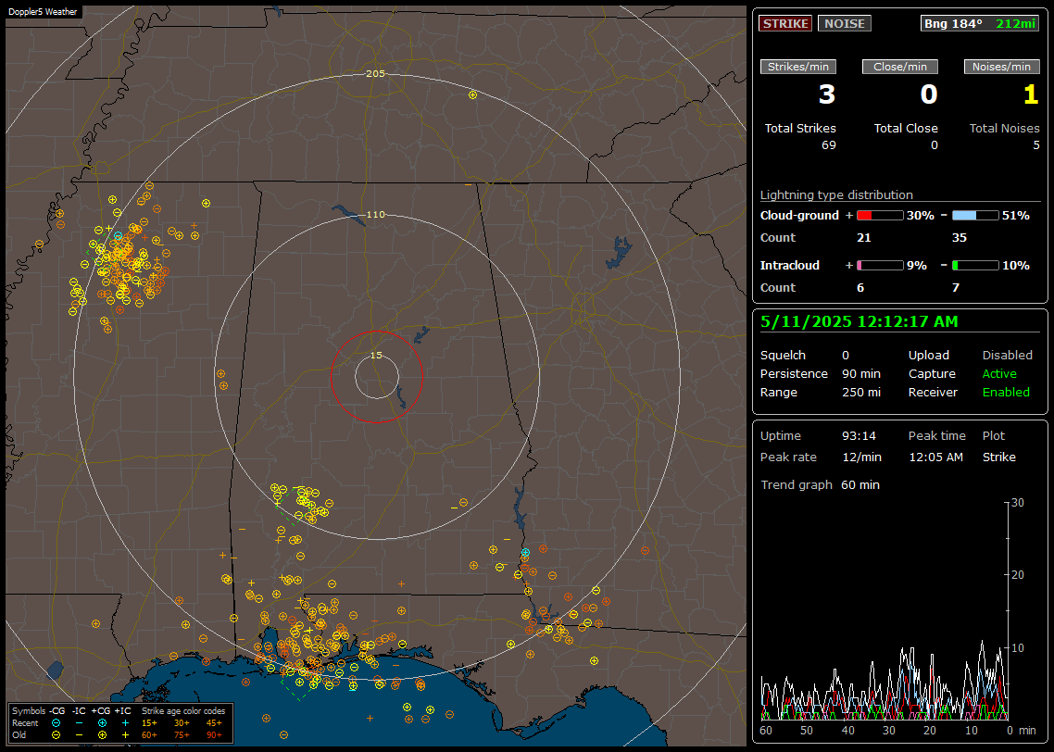Click the Close/min label box
The height and width of the screenshot is (752, 1054).
pos(900,67)
